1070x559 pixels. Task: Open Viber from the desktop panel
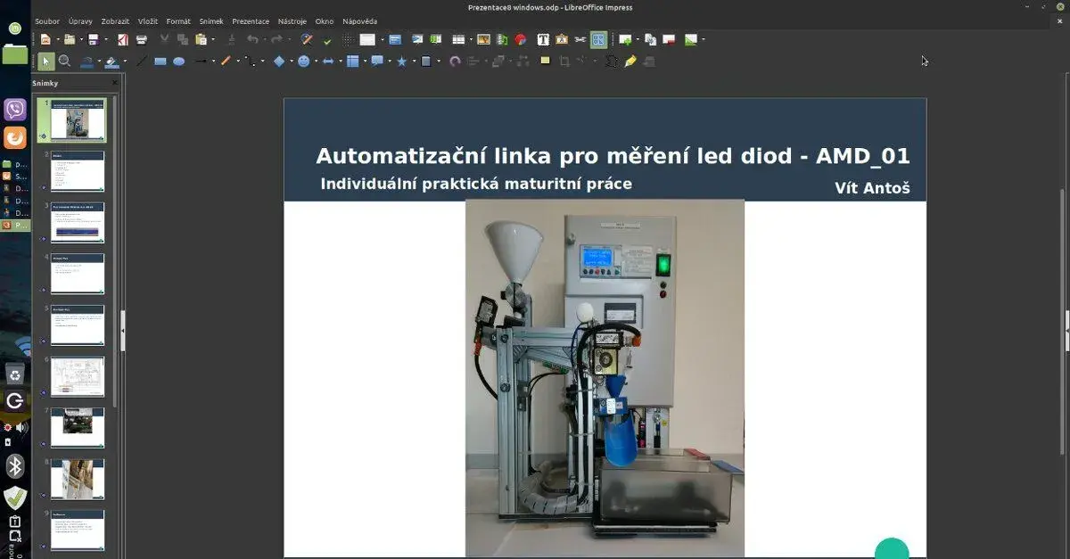point(15,110)
